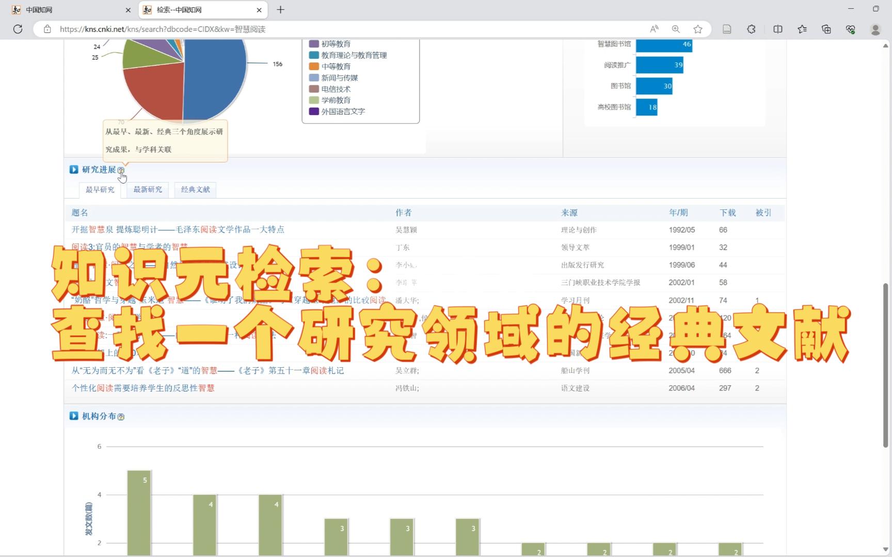
Task: Close the 中国知网 tab
Action: click(128, 10)
